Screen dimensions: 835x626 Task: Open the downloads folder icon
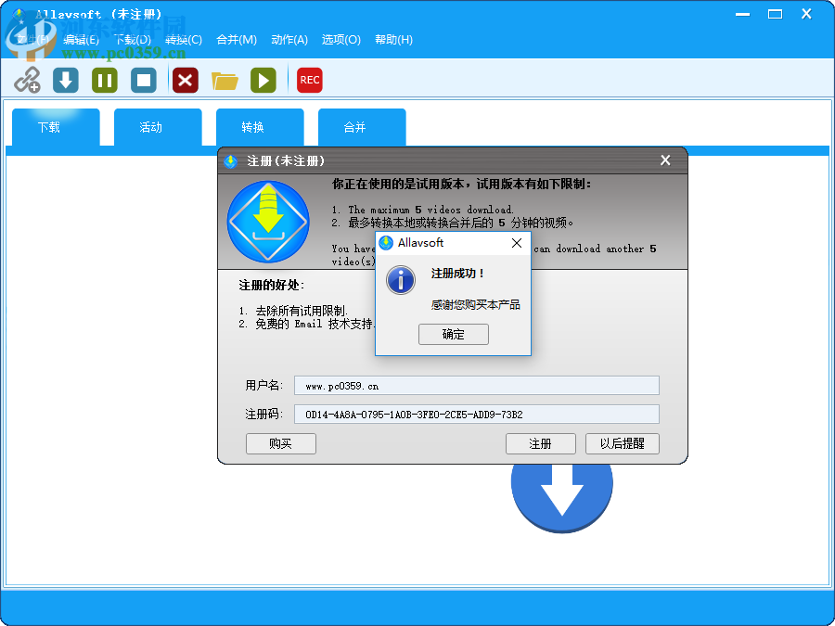coord(225,81)
